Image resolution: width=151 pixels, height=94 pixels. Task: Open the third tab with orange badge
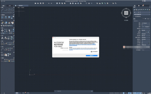pyautogui.click(x=143, y=6)
